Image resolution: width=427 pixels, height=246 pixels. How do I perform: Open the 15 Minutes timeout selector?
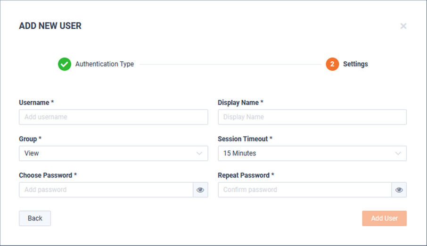312,153
